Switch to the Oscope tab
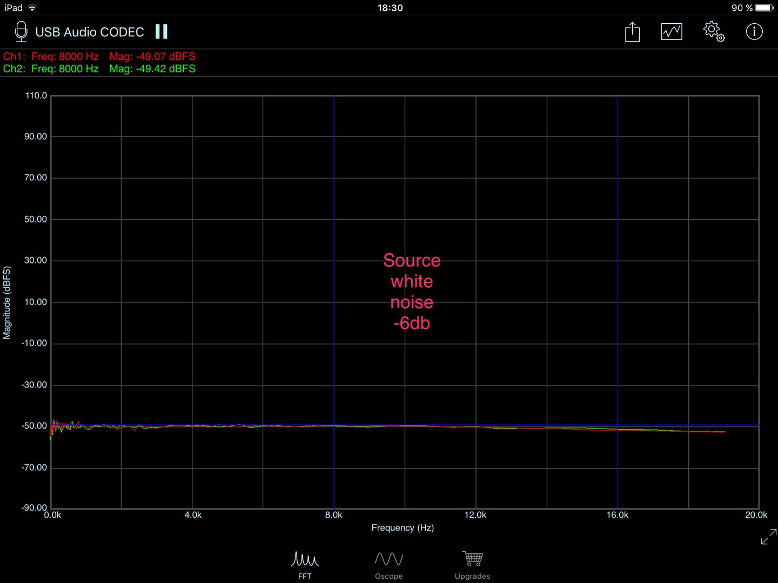 point(389,565)
